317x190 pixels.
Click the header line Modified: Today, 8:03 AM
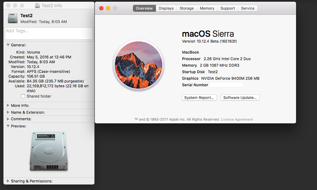(44, 22)
